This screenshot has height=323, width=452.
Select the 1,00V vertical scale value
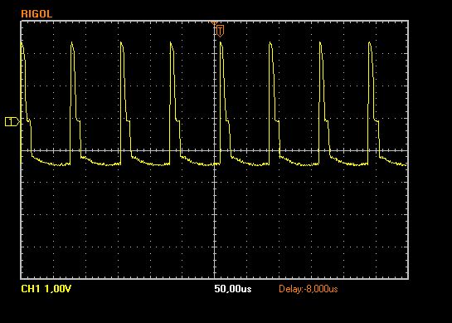[x=58, y=289]
